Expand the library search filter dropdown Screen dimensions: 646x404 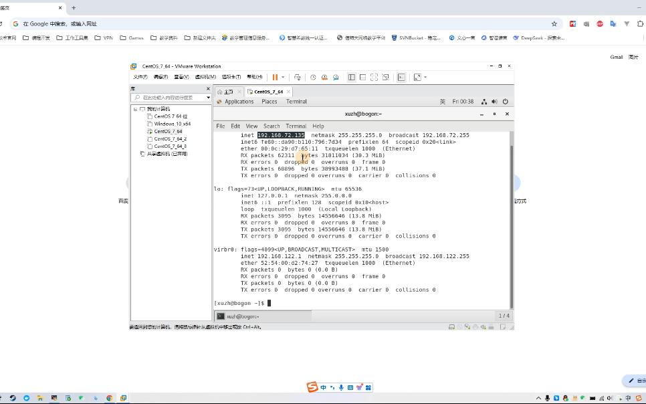[208, 97]
